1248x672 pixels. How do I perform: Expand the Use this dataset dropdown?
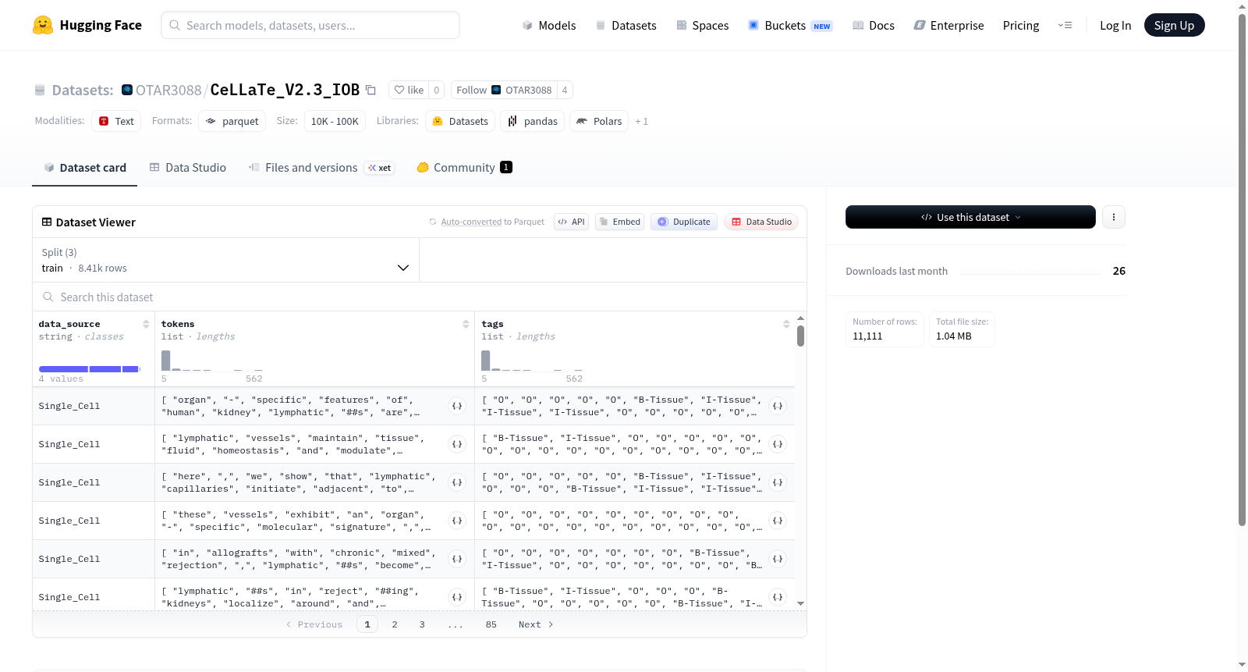click(x=970, y=217)
